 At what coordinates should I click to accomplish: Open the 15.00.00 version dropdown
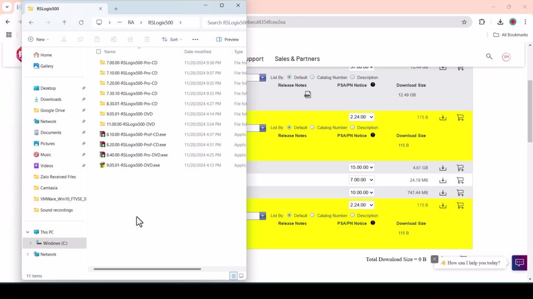tap(361, 168)
